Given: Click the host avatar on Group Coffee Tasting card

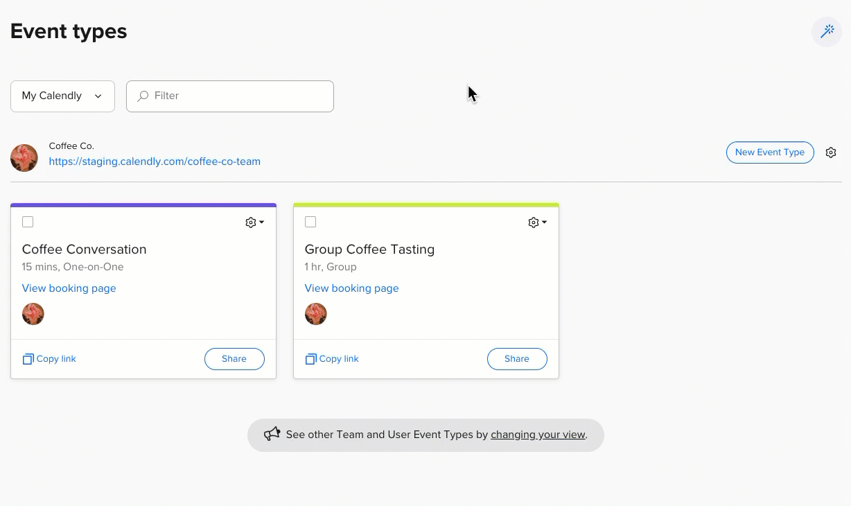Looking at the screenshot, I should coord(316,314).
